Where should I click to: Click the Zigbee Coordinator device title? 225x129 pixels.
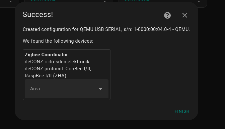click(46, 55)
